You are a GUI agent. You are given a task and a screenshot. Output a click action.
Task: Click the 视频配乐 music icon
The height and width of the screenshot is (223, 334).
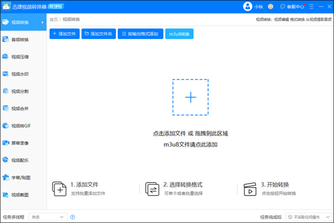[5, 160]
